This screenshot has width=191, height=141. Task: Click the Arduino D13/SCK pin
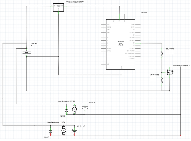pos(138,59)
